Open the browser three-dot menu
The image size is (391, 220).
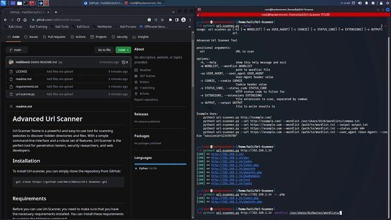pos(190,20)
